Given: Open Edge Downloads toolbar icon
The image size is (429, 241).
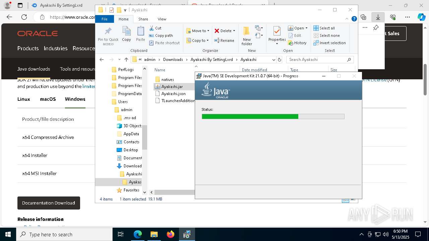Looking at the screenshot, I should 378,17.
